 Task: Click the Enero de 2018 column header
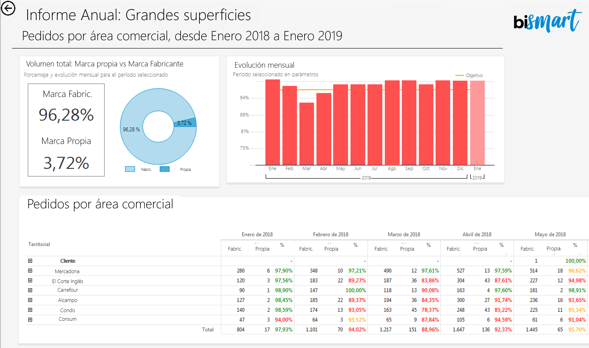click(x=257, y=234)
